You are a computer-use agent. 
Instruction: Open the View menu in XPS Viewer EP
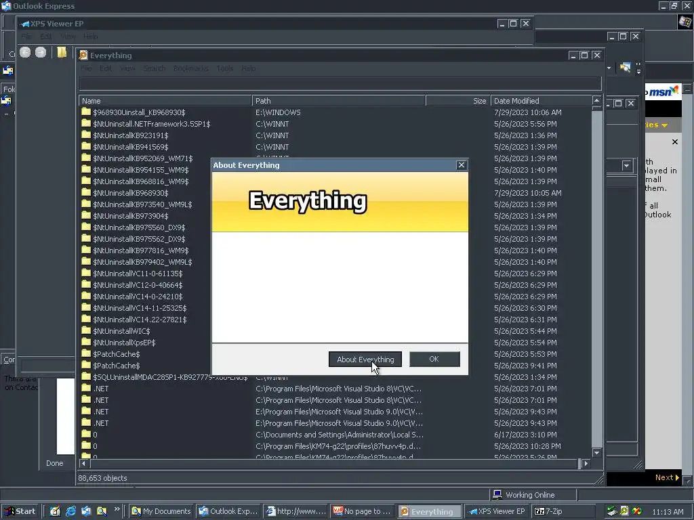tap(68, 37)
